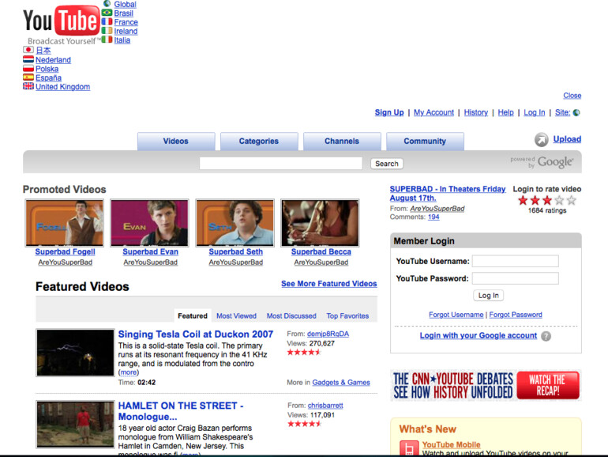Open the Tesla Coil video thumbnail
The width and height of the screenshot is (608, 457).
pos(75,353)
